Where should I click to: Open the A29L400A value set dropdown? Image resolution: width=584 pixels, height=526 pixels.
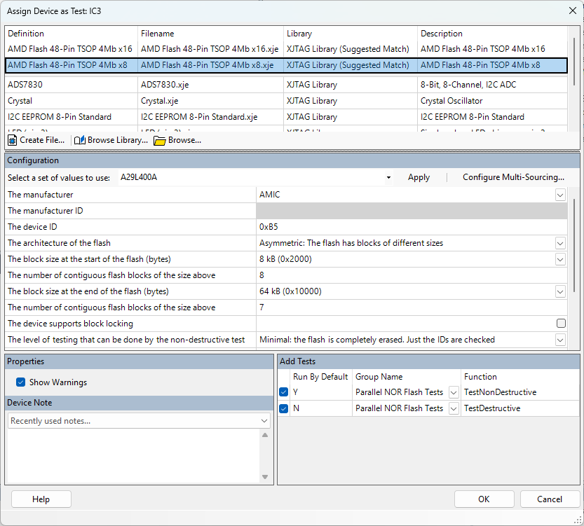tap(388, 178)
